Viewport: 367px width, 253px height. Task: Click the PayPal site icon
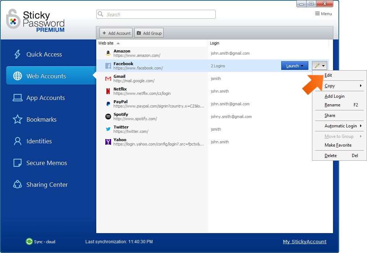(108, 104)
